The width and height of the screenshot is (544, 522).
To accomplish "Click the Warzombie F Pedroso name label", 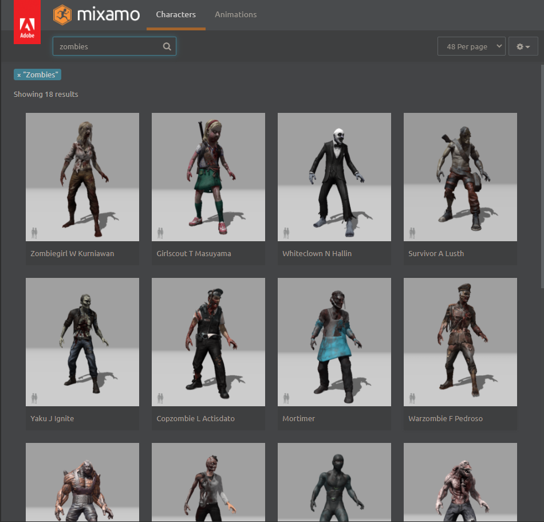I will point(445,418).
